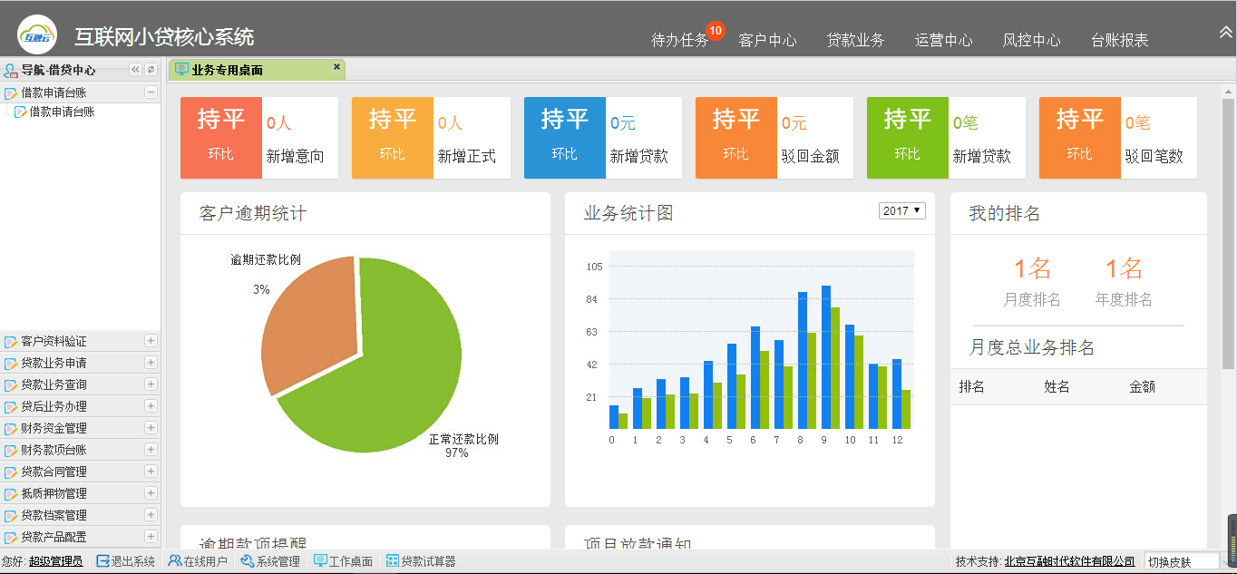Click the 退出系统 logout icon

102,561
